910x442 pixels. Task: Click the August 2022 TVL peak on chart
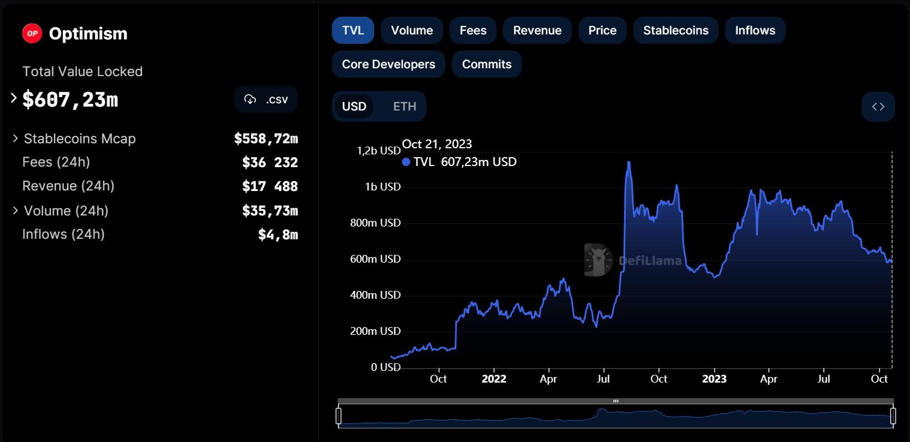(629, 163)
